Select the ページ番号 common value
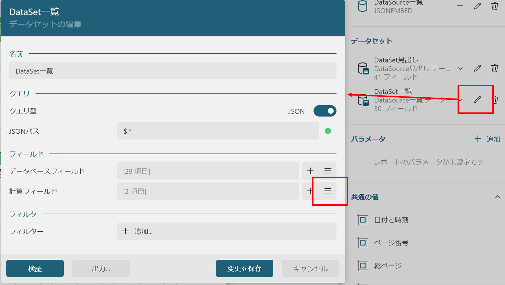The image size is (505, 285). [x=391, y=243]
